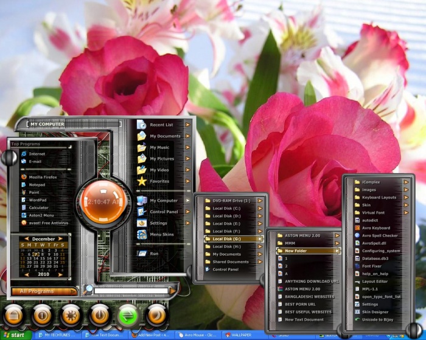Open the Control Panel icon in main menu
Image resolution: width=426 pixels, height=340 pixels.
[x=142, y=212]
